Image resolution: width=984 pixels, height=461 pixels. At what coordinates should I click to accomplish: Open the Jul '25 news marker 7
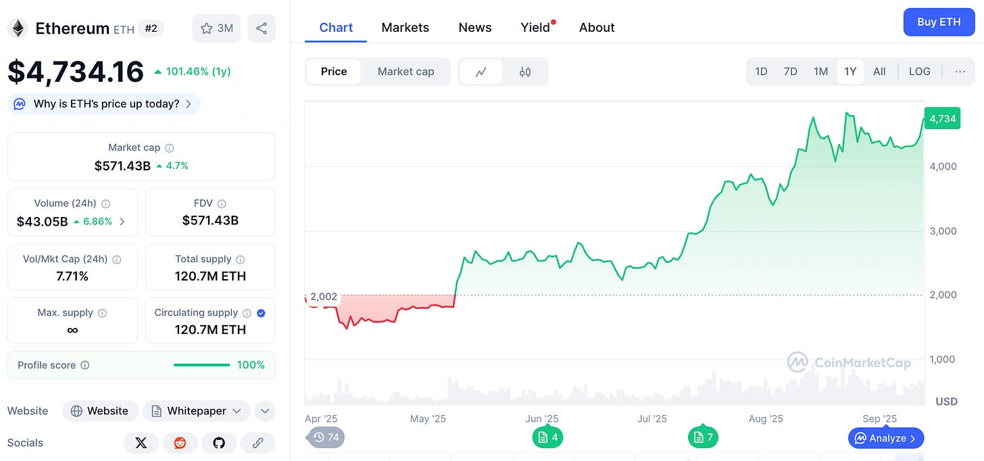pos(703,437)
